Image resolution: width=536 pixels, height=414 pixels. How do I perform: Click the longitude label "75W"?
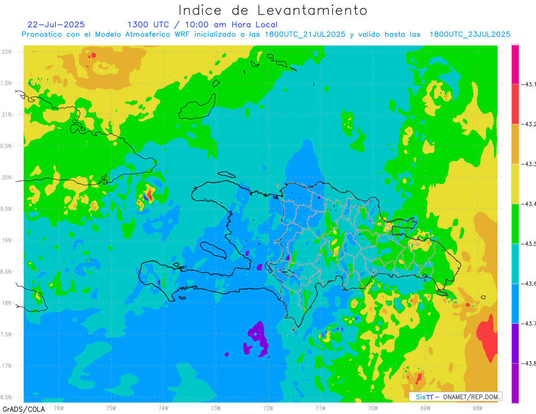click(x=111, y=408)
